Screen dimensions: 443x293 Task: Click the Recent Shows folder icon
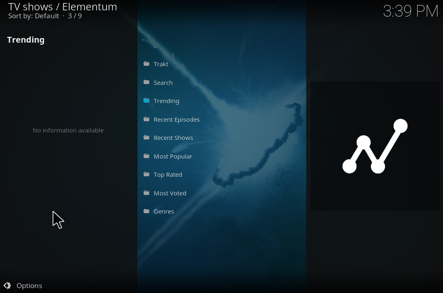[146, 137]
